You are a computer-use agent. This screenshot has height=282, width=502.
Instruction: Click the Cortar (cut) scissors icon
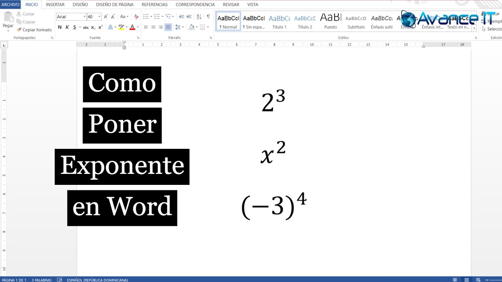(19, 14)
